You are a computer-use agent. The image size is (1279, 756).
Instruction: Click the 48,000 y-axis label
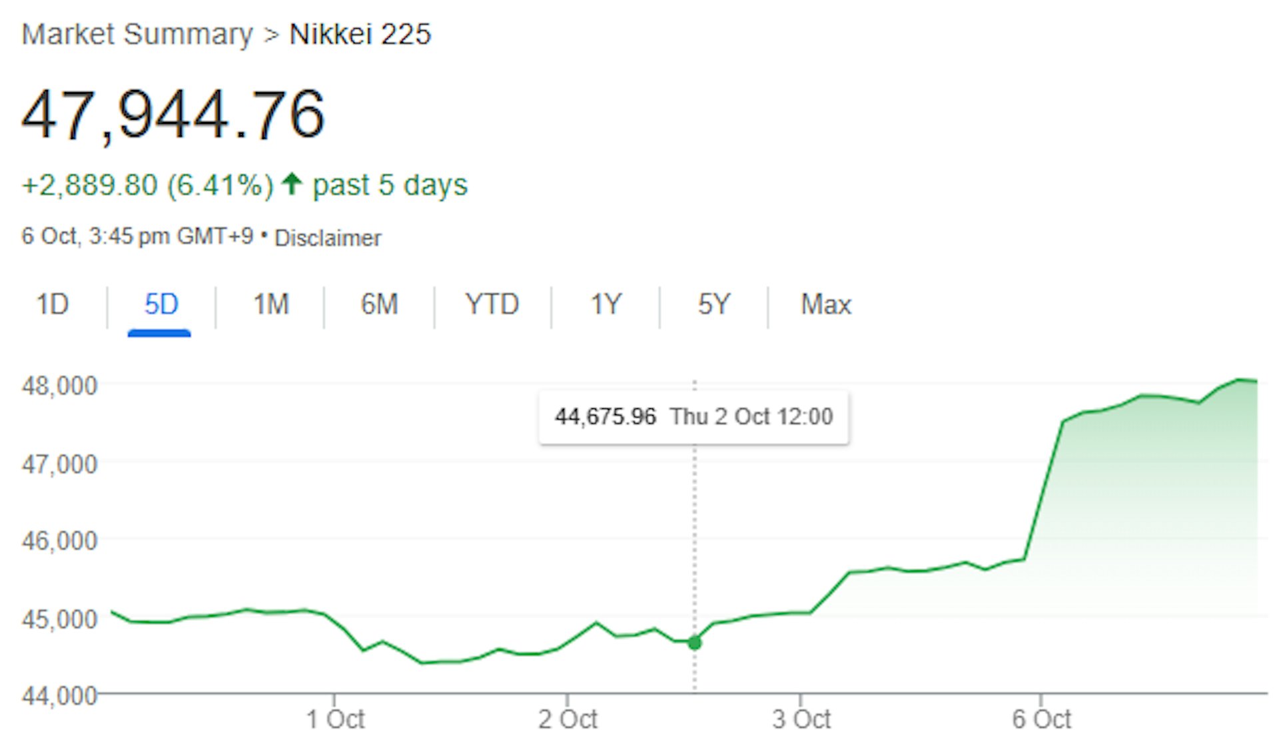pos(59,386)
